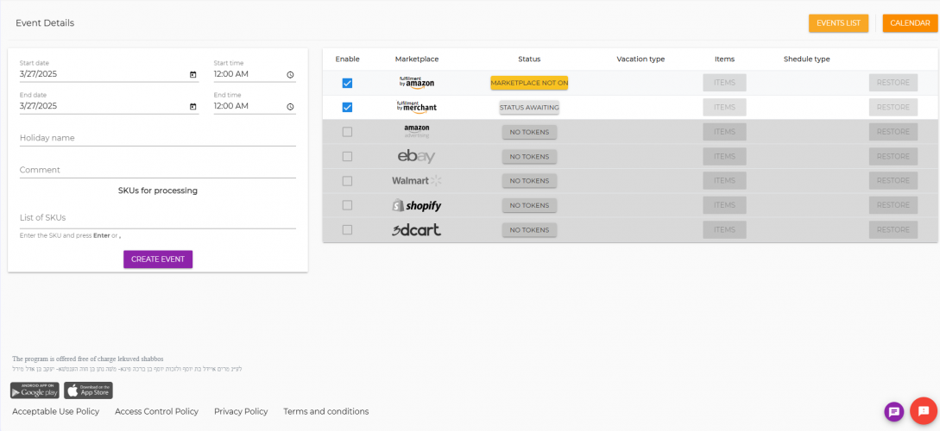Click No Tokens status for Amazon Advertising
940x431 pixels.
pos(529,132)
